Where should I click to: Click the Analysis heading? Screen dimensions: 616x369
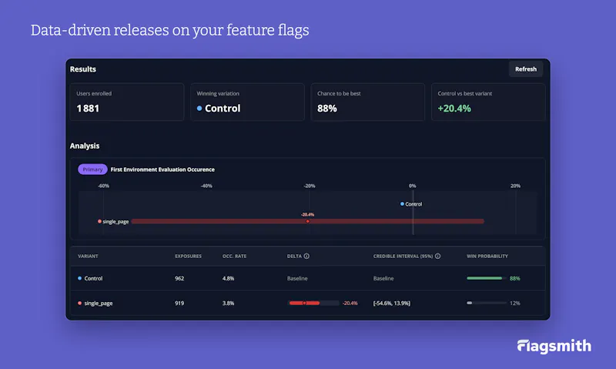(85, 146)
